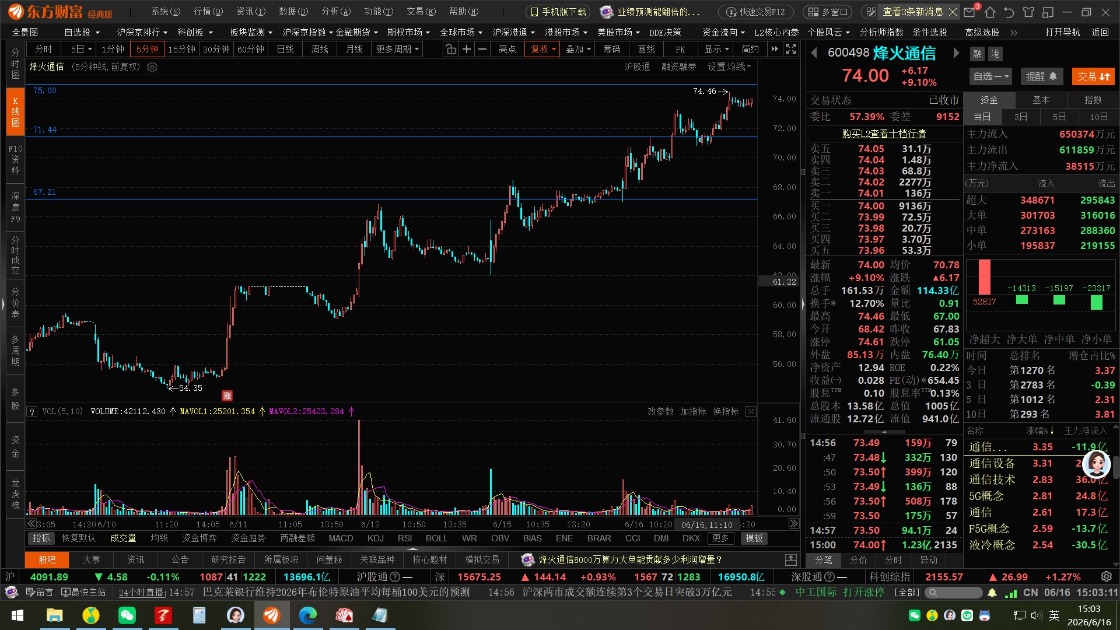
Task: Jump chart timeline to the beginning
Action: click(32, 524)
